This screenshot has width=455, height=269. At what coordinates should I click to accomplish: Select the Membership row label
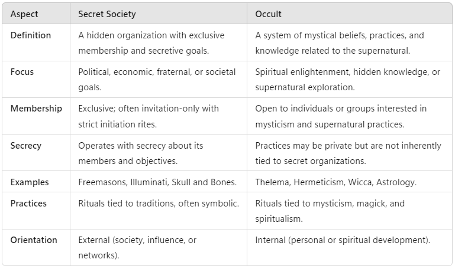pos(36,109)
